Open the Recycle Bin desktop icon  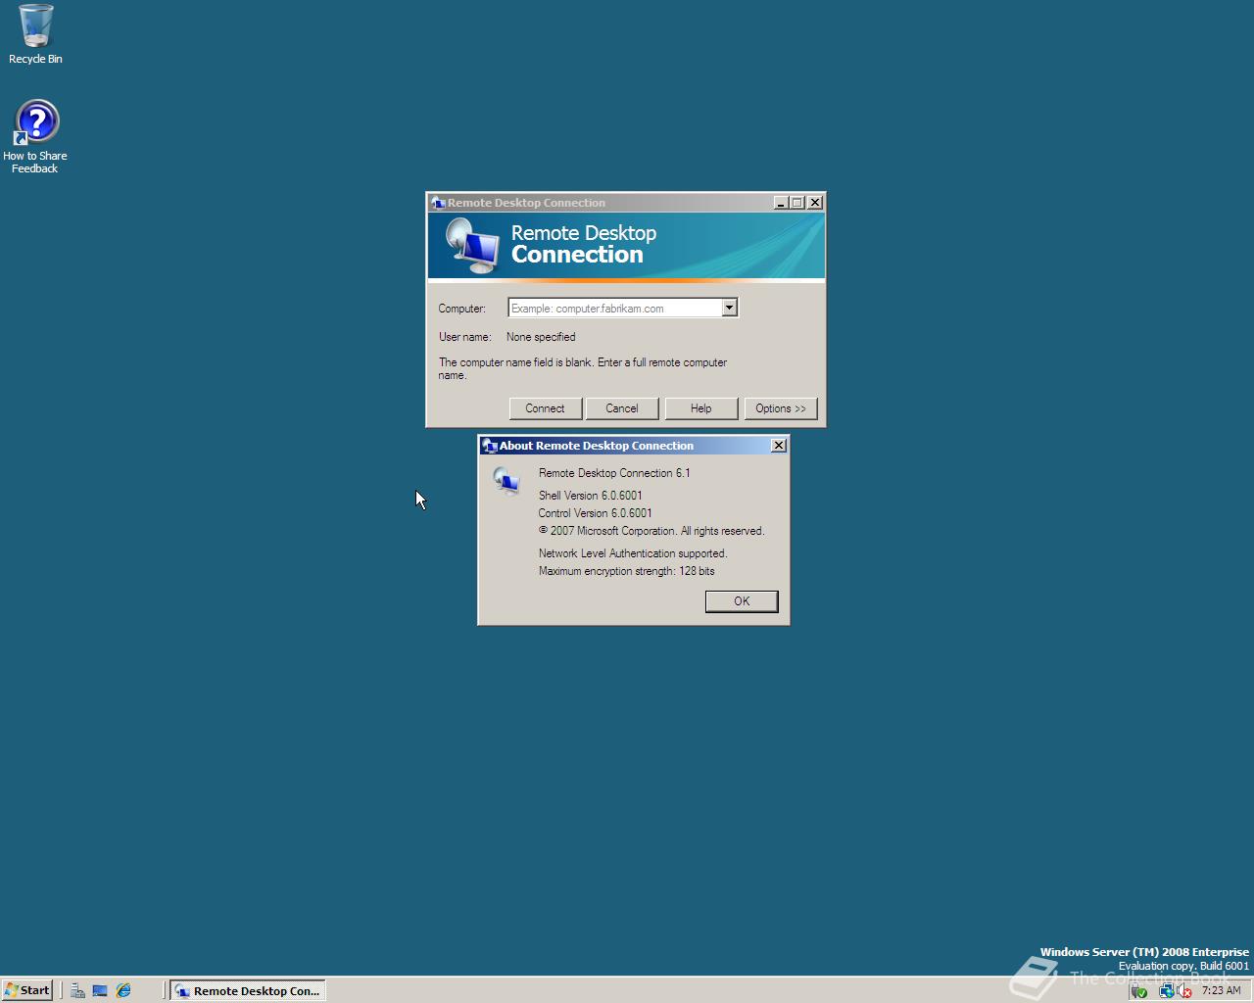pos(35,34)
